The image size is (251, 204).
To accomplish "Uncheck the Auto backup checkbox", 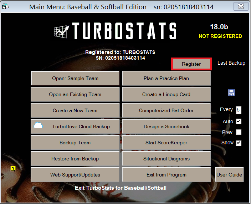I will tap(239, 121).
